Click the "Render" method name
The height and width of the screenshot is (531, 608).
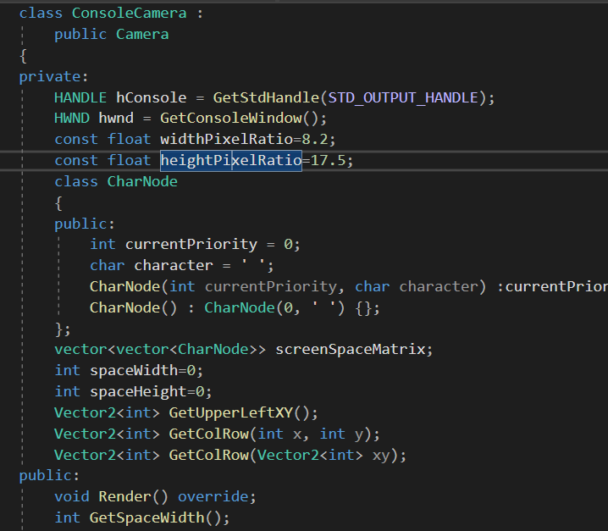(x=124, y=496)
